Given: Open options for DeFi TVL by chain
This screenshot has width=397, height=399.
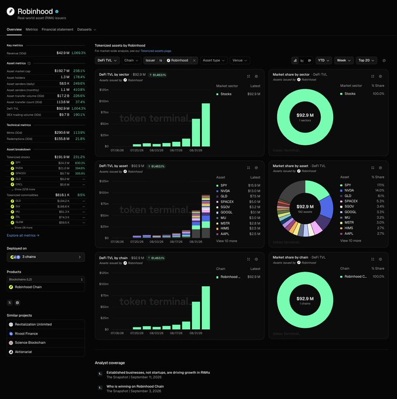Looking at the screenshot, I should [x=256, y=259].
